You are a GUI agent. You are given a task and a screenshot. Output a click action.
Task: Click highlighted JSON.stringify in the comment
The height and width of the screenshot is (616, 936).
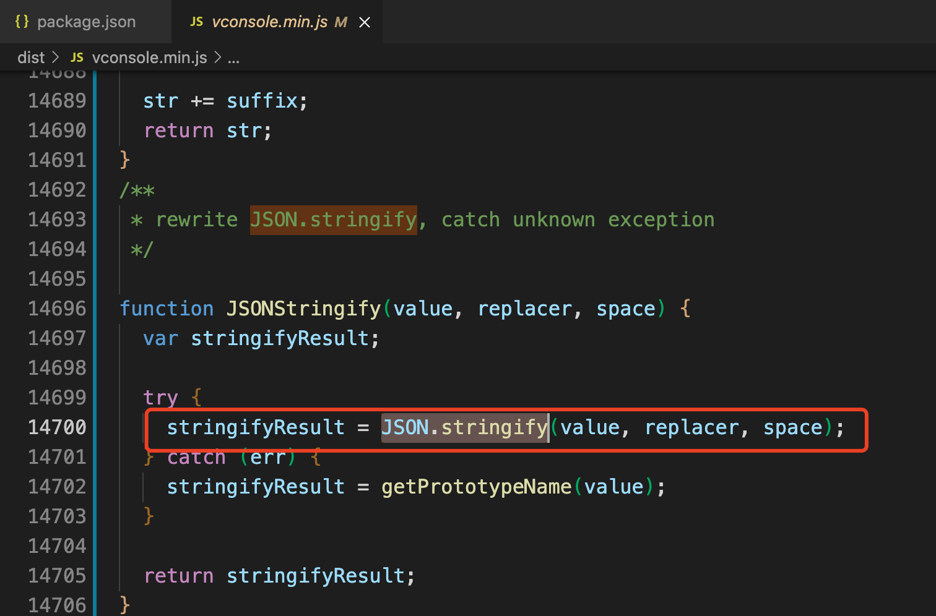tap(334, 220)
